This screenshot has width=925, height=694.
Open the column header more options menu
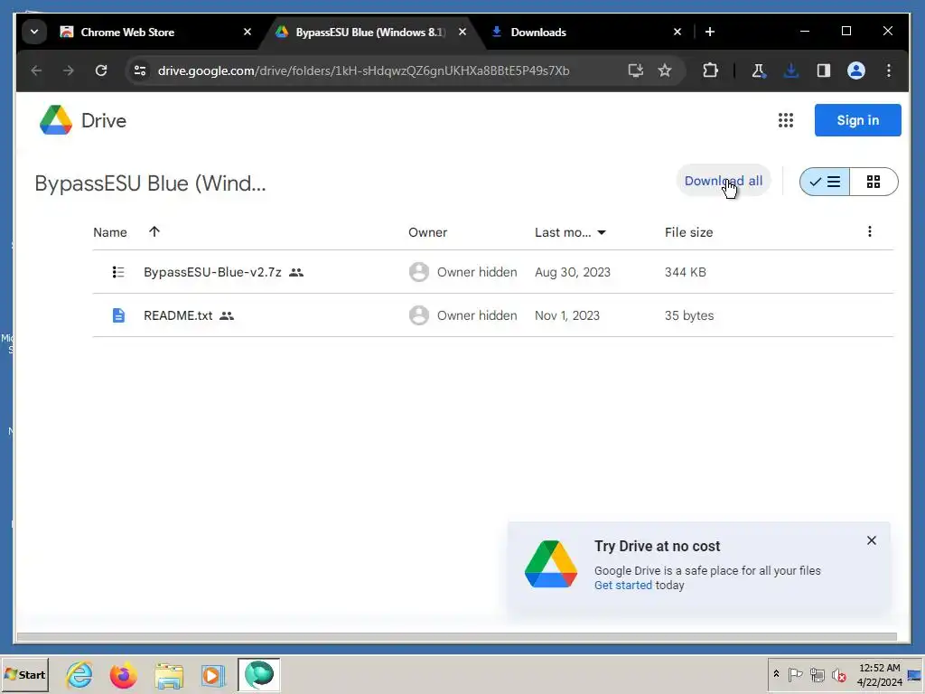(x=870, y=231)
